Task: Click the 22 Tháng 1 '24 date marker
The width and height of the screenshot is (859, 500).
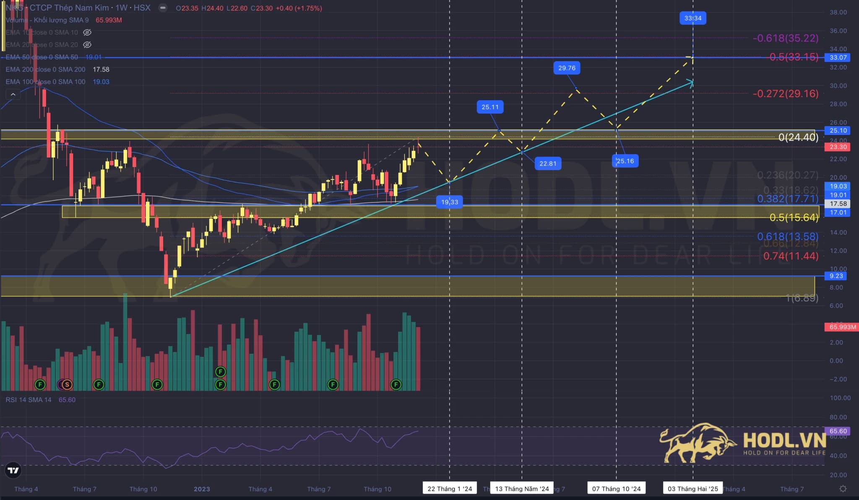Action: 450,489
